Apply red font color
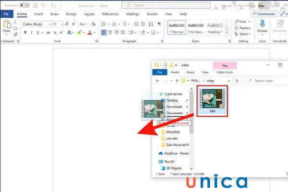Image resolution: width=288 pixels, height=192 pixels. (x=90, y=33)
